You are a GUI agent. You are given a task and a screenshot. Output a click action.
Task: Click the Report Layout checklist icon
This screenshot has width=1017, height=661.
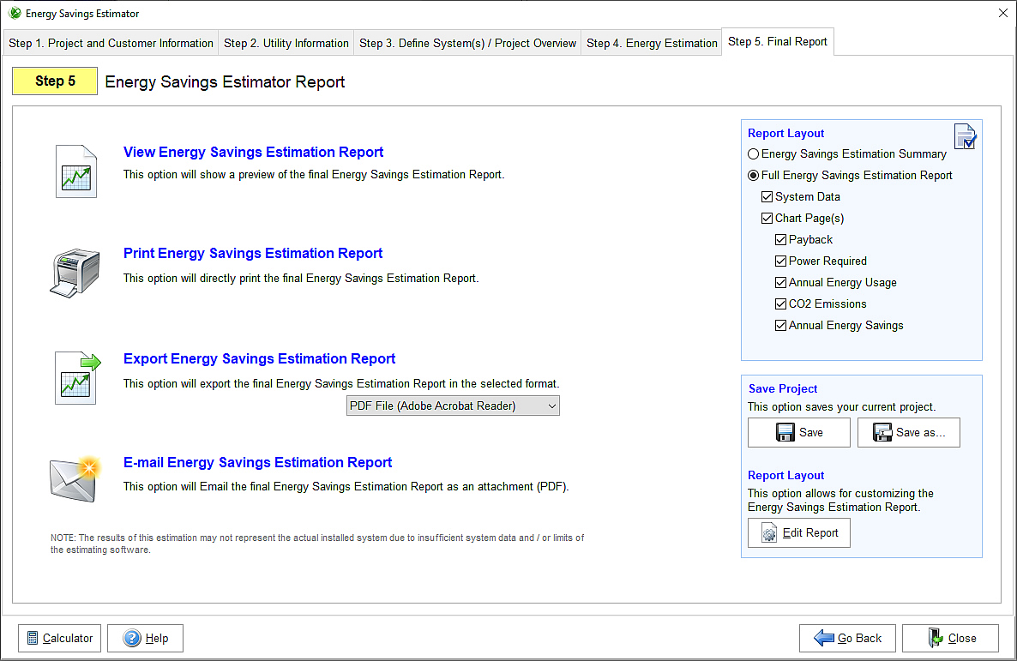click(965, 136)
